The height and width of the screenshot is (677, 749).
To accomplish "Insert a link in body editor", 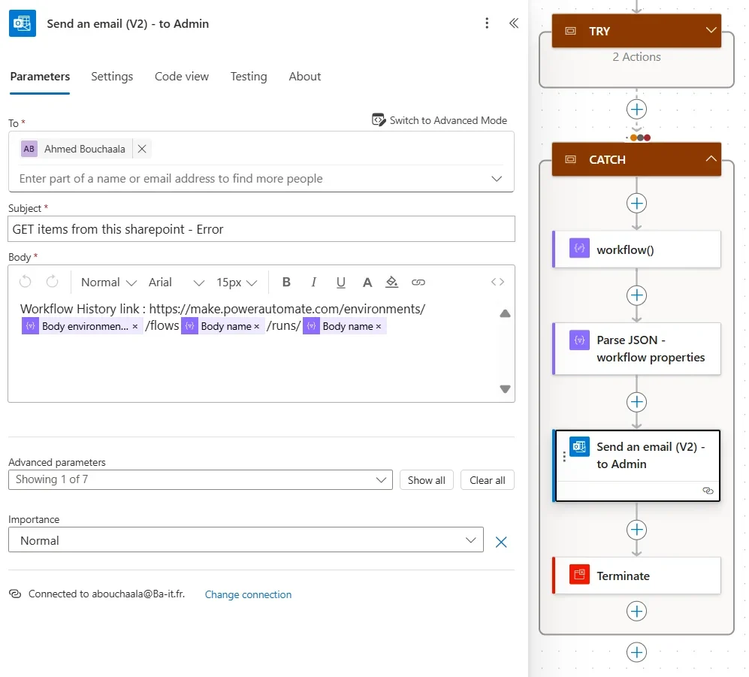I will pyautogui.click(x=418, y=283).
